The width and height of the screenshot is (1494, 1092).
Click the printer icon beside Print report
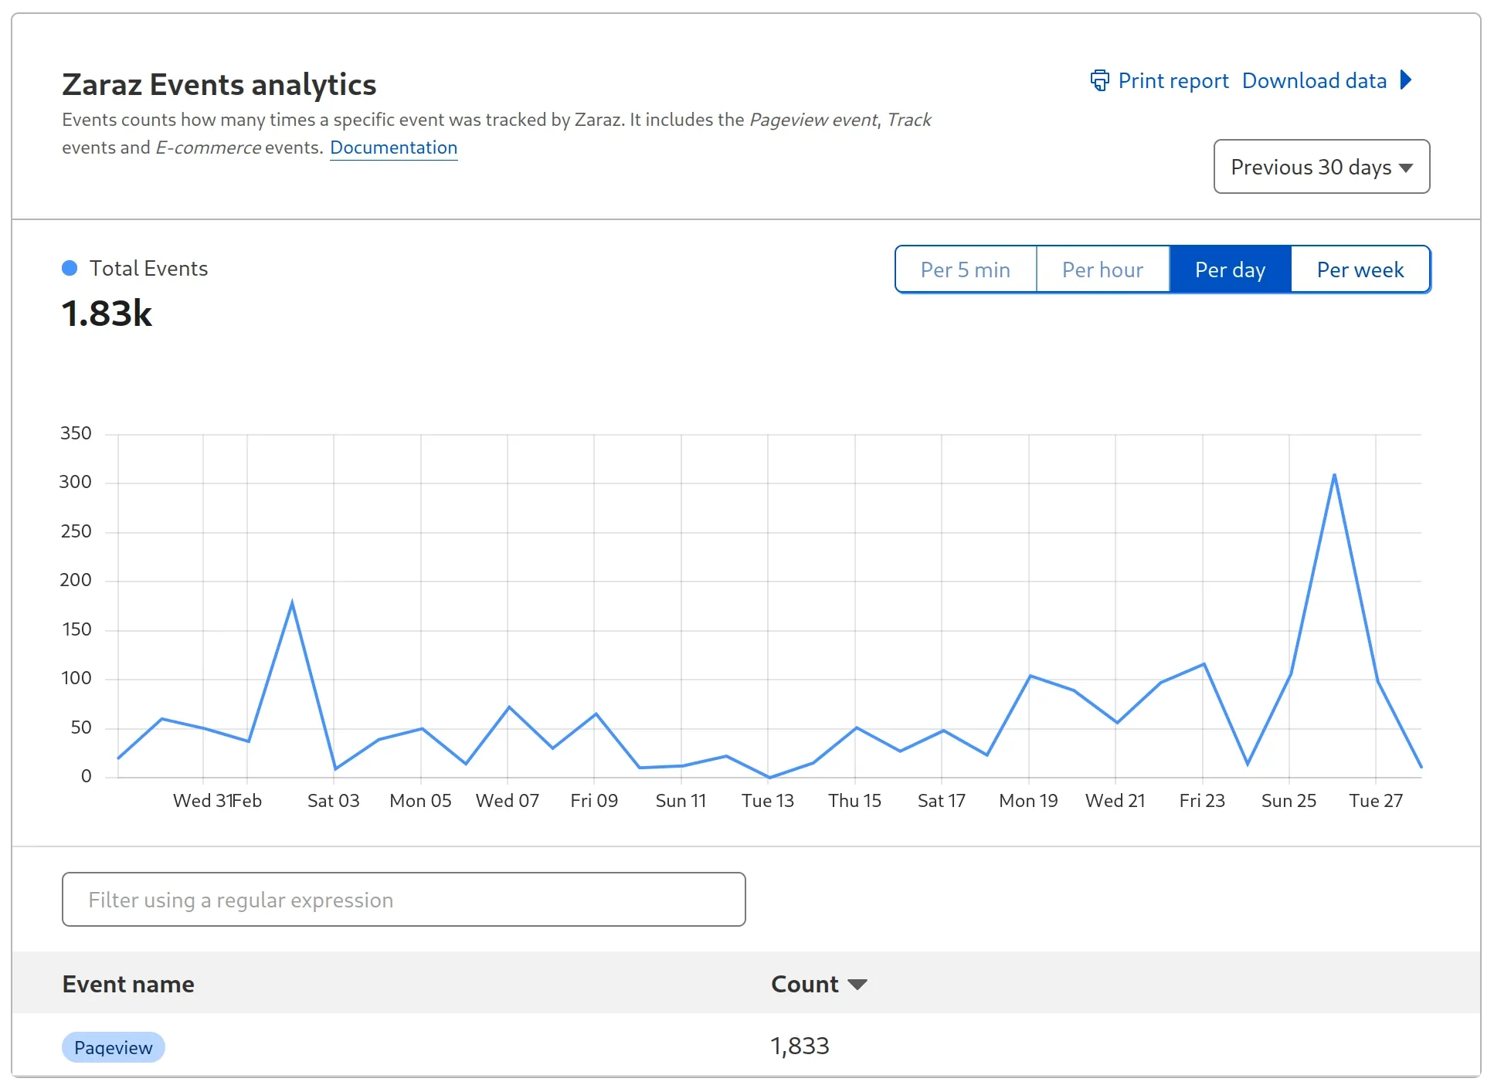click(x=1098, y=80)
